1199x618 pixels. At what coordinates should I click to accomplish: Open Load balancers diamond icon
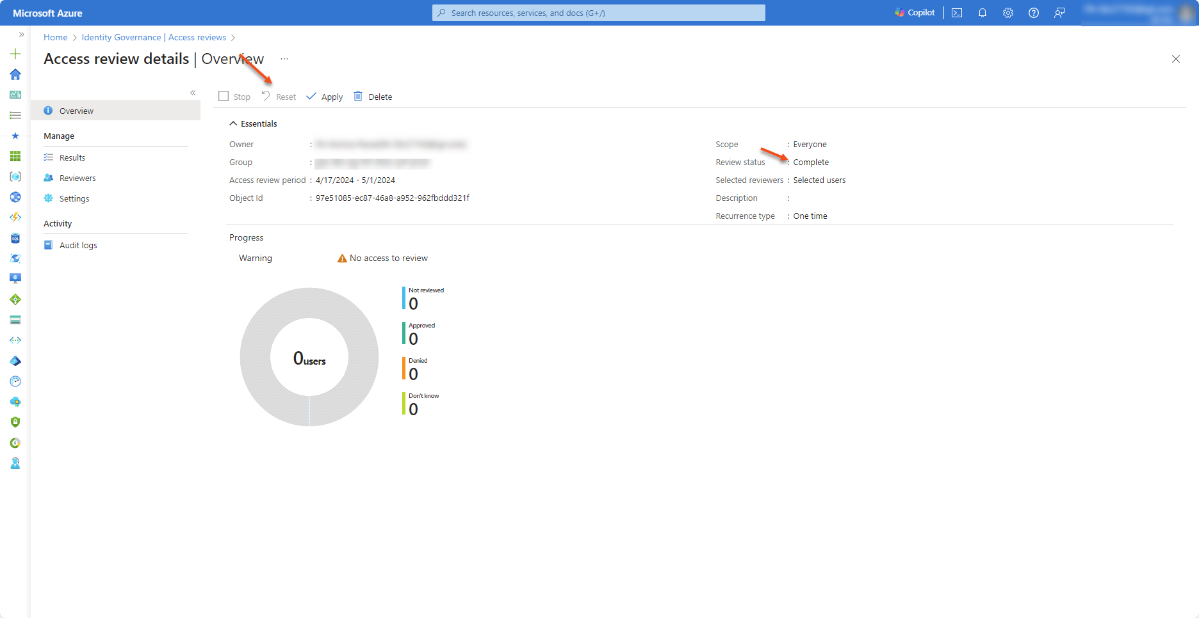[x=15, y=299]
